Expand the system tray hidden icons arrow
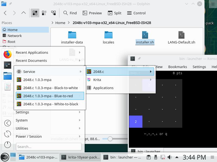The image size is (217, 162). (x=177, y=157)
